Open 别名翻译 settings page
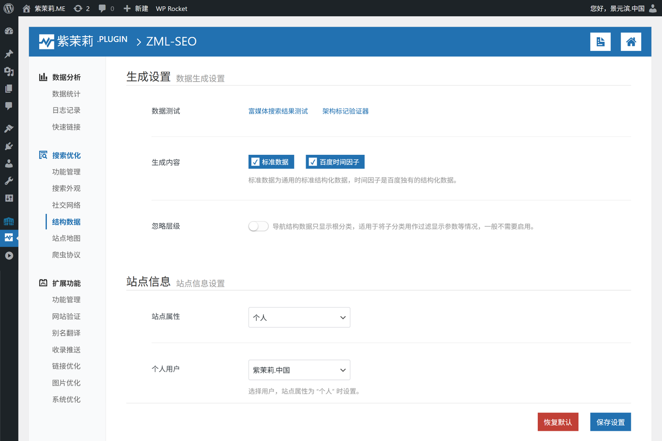Screen dimensions: 662x441 tap(66, 333)
